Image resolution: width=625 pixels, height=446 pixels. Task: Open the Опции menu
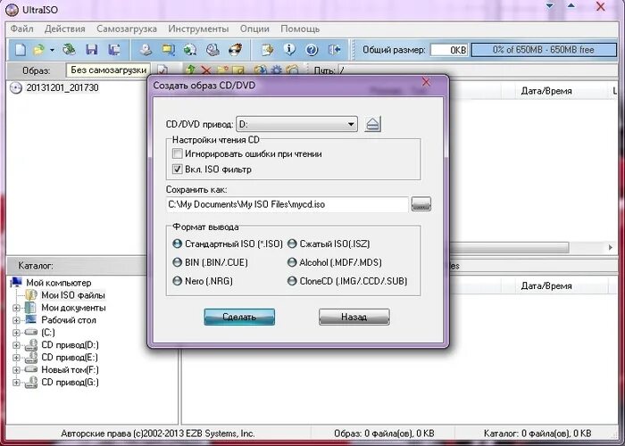pyautogui.click(x=254, y=29)
